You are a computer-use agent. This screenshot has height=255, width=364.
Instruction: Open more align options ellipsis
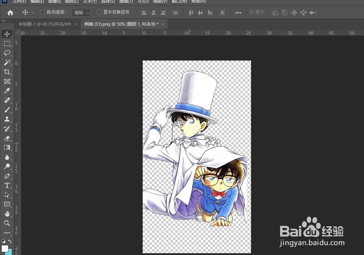coord(238,13)
